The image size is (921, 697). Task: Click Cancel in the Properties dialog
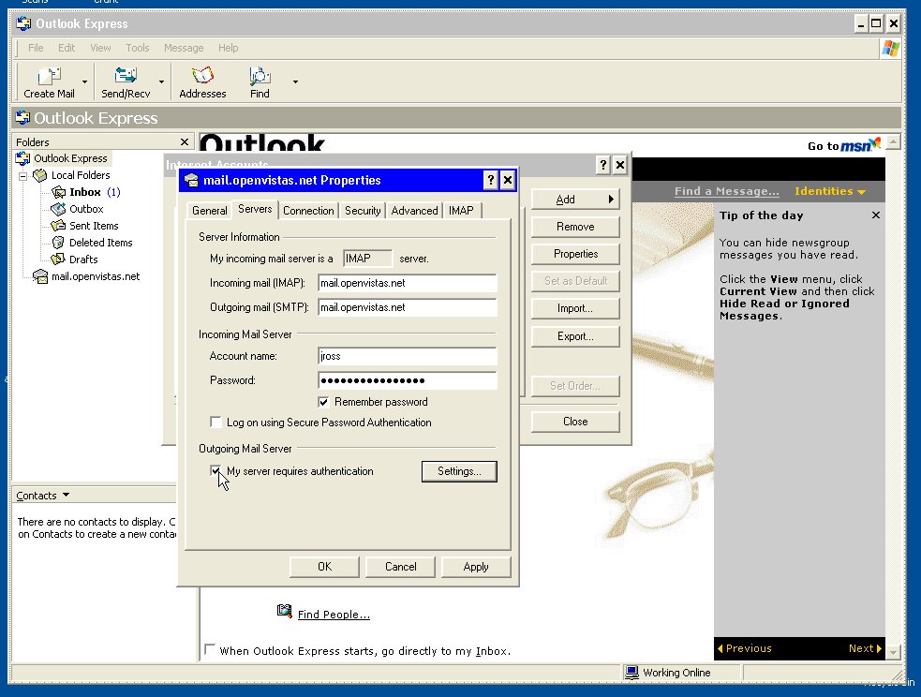coord(401,567)
